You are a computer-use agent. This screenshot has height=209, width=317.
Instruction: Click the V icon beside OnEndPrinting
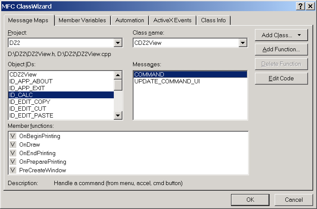[13, 153]
